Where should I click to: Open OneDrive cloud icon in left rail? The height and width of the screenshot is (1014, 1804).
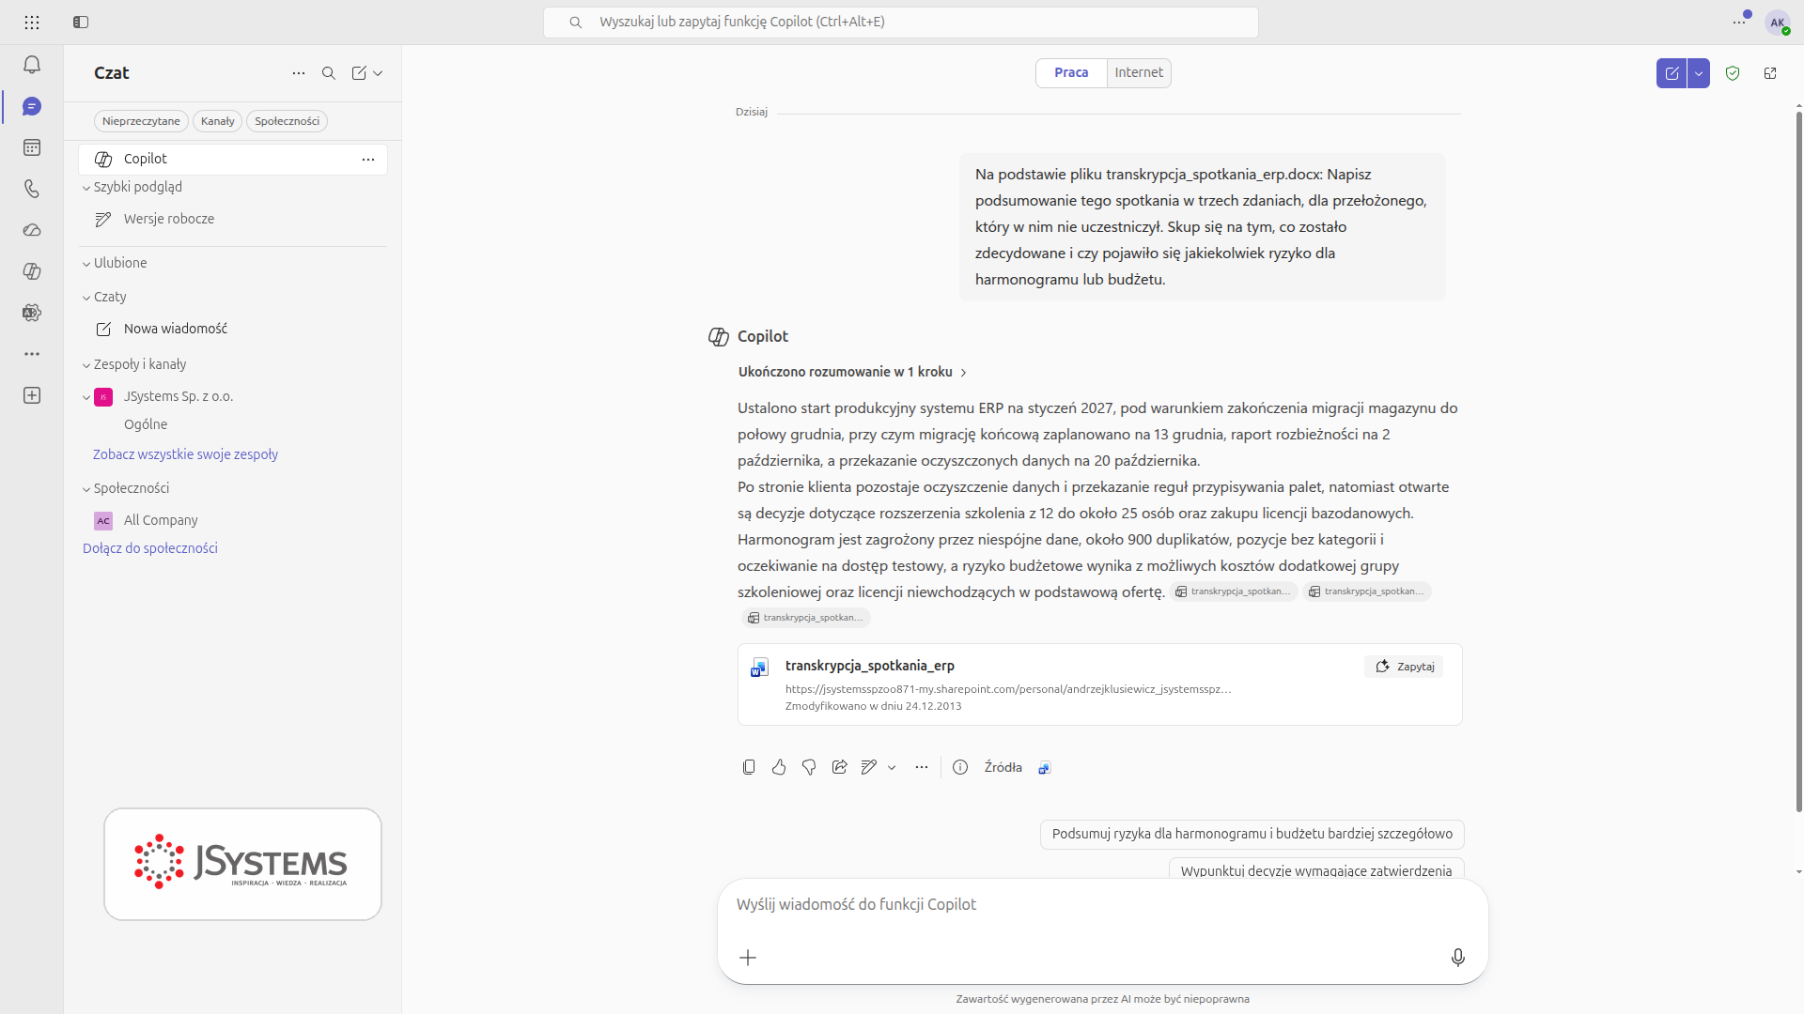point(32,230)
